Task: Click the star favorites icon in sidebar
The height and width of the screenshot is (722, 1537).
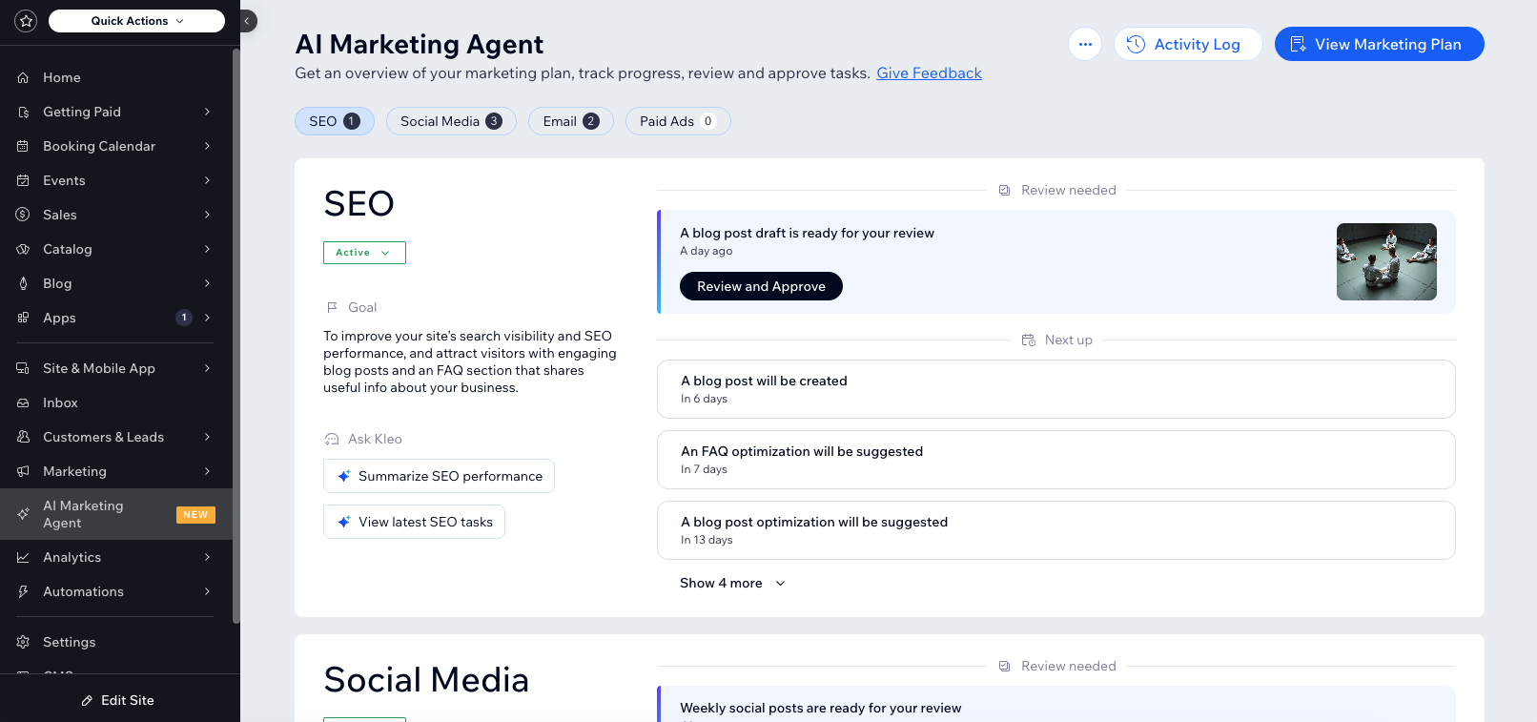Action: pyautogui.click(x=26, y=21)
